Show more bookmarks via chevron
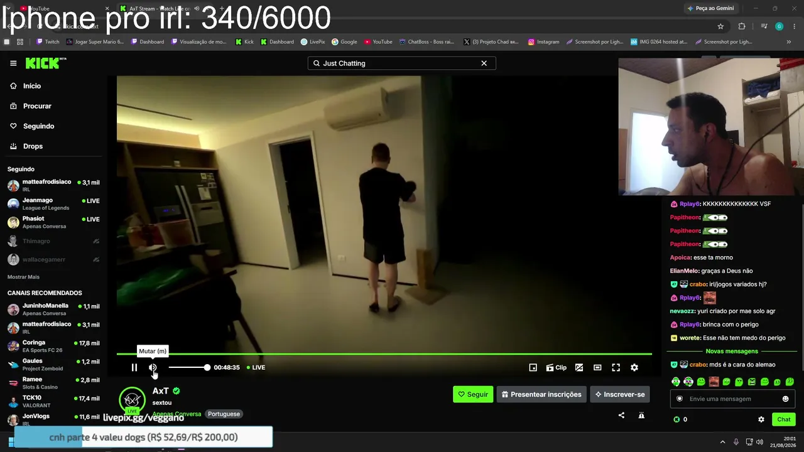804x452 pixels. tap(789, 42)
